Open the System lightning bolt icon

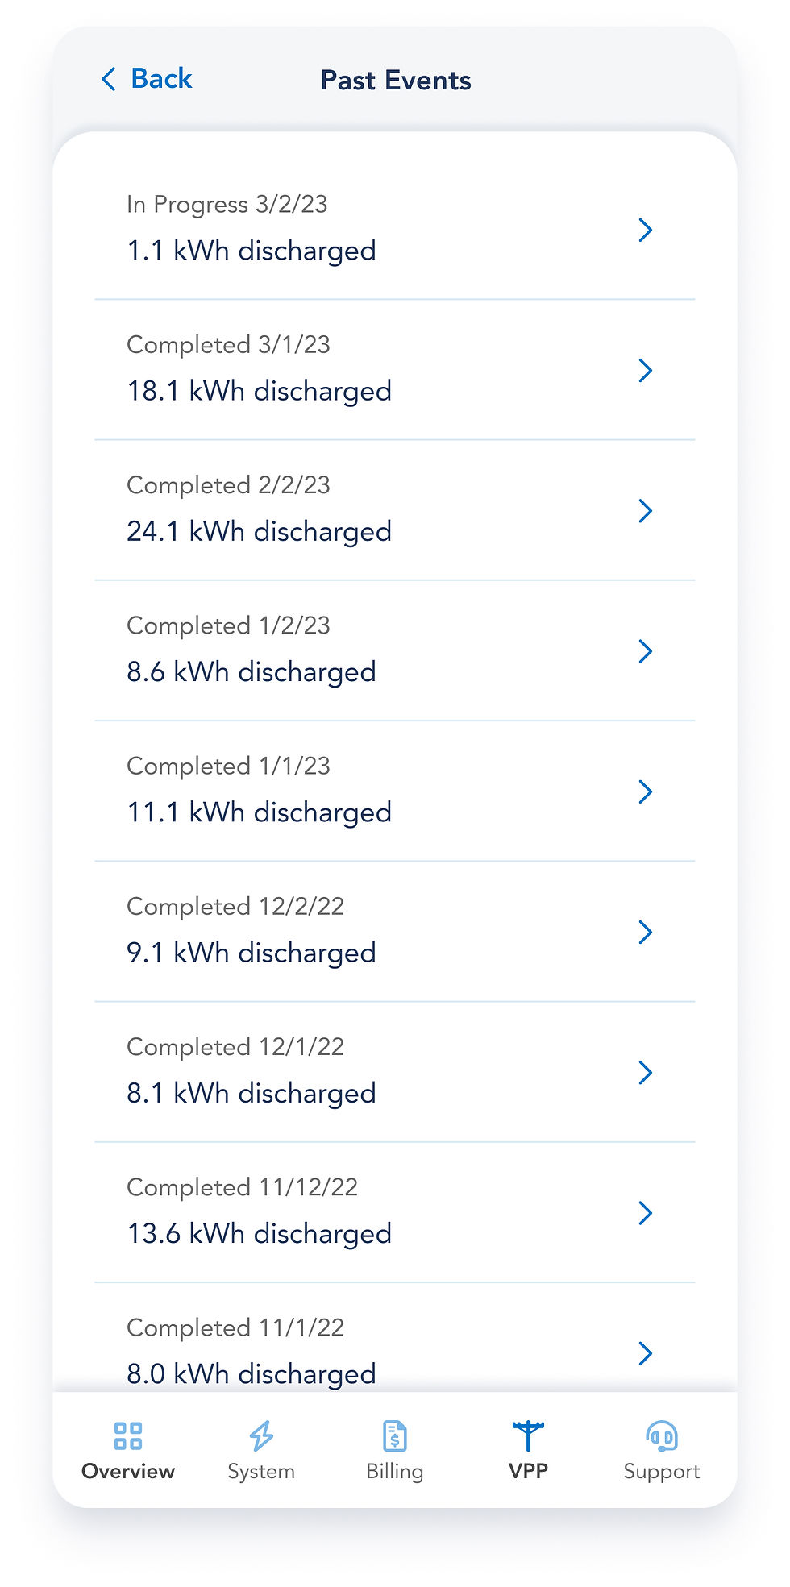click(x=261, y=1435)
